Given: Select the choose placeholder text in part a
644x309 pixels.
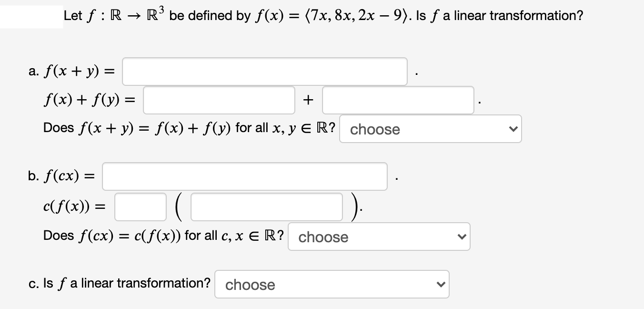Looking at the screenshot, I should coord(374,129).
